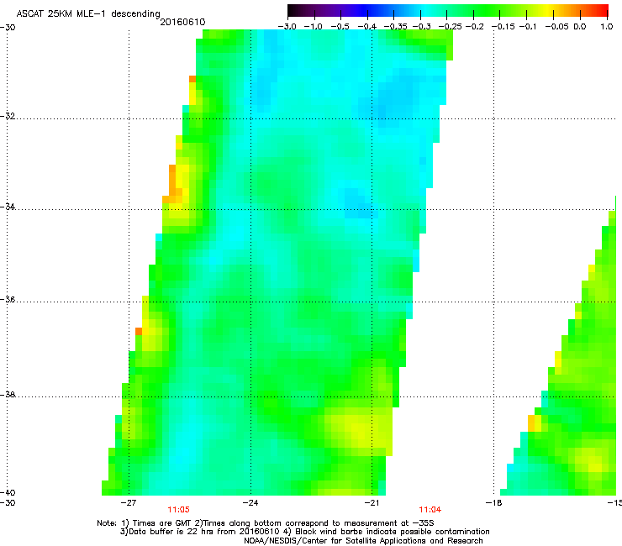Select the -0.1 color scale label
This screenshot has width=622, height=546.
click(527, 27)
